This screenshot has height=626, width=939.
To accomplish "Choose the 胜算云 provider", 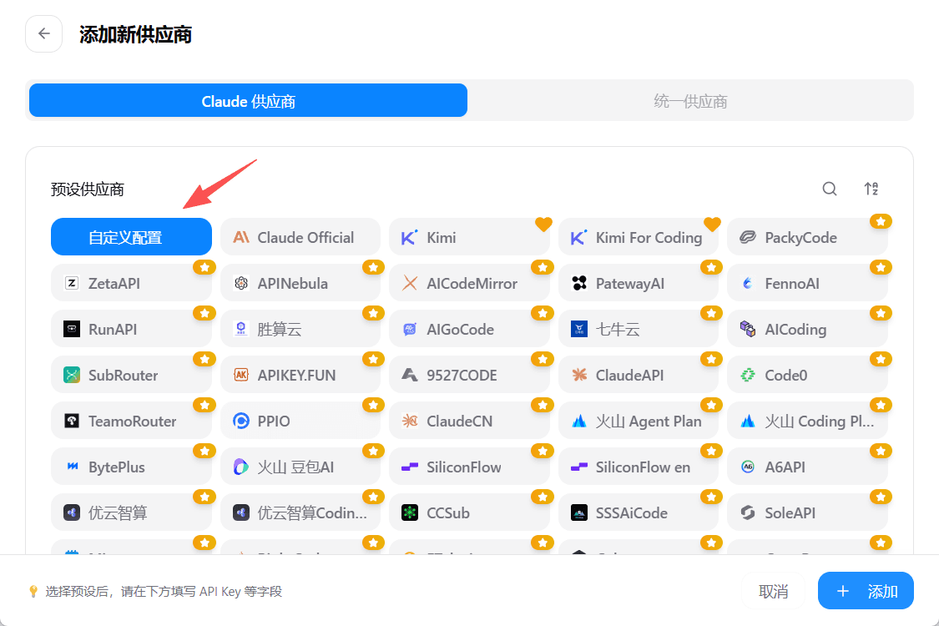I will (300, 329).
